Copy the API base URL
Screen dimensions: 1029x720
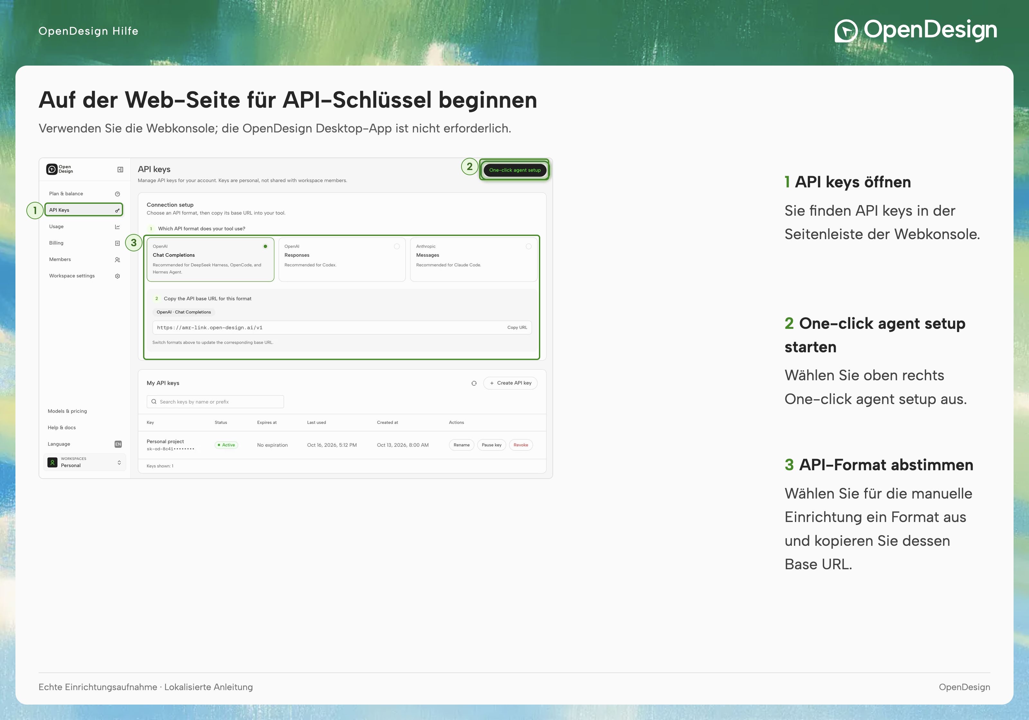point(517,328)
